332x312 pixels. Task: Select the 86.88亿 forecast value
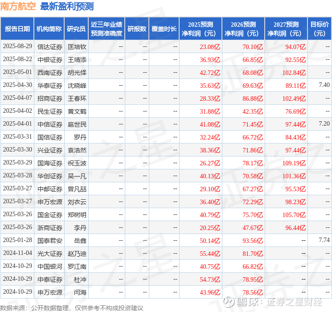click(253, 99)
